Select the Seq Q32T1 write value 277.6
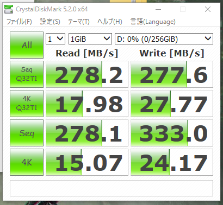223x205 pixels. click(172, 74)
